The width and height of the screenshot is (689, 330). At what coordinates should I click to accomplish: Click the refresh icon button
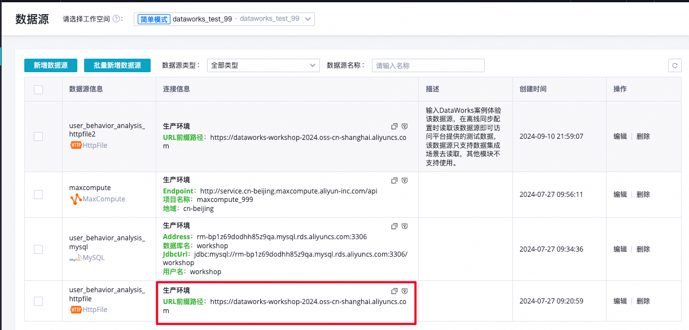tap(674, 65)
